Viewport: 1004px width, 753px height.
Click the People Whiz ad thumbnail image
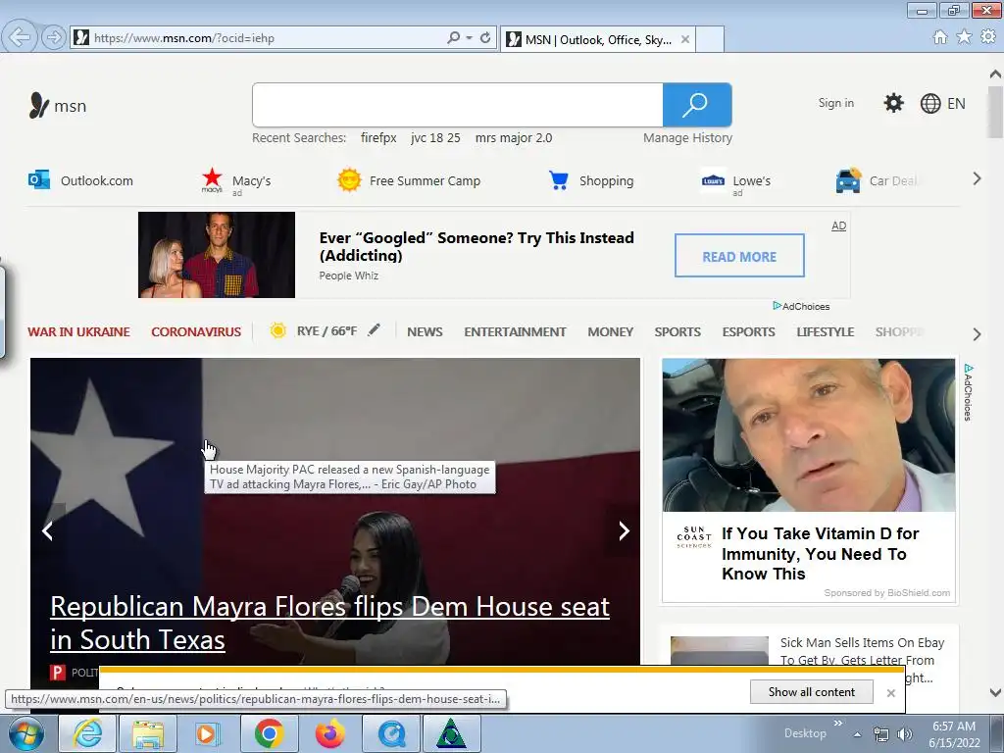click(217, 255)
